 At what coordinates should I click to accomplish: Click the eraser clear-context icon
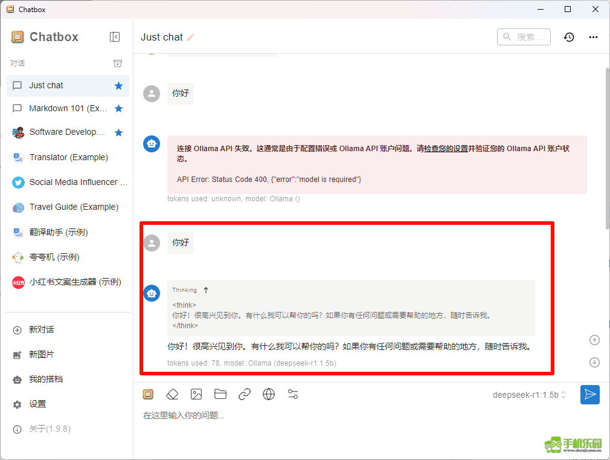coord(172,395)
